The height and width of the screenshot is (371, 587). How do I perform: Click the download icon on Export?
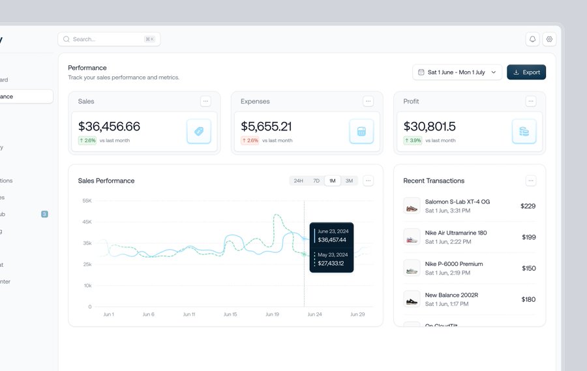[x=516, y=72]
